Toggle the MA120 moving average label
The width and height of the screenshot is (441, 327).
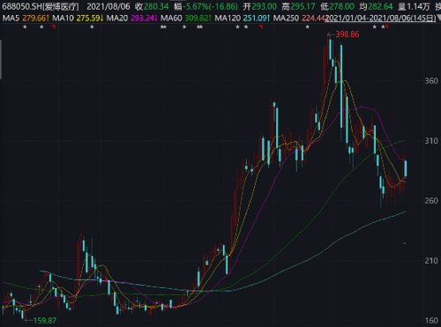(x=228, y=19)
